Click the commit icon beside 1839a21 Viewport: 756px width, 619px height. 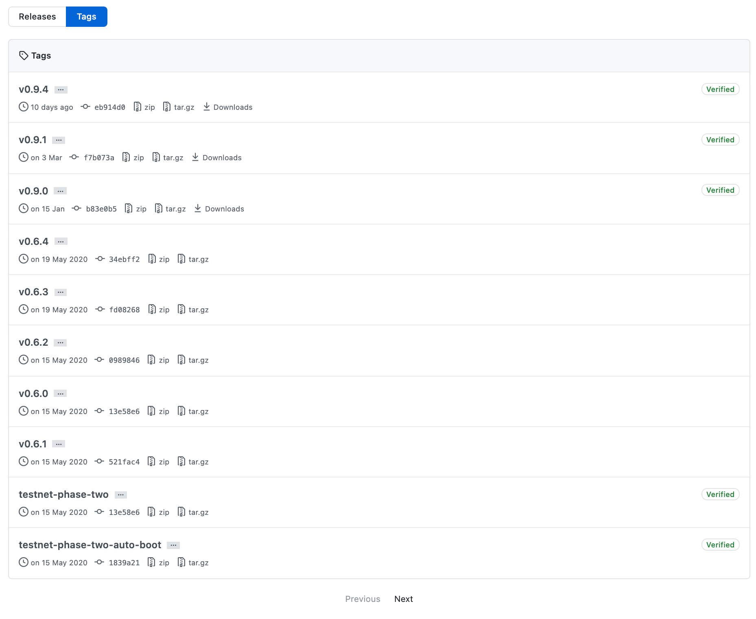[99, 562]
